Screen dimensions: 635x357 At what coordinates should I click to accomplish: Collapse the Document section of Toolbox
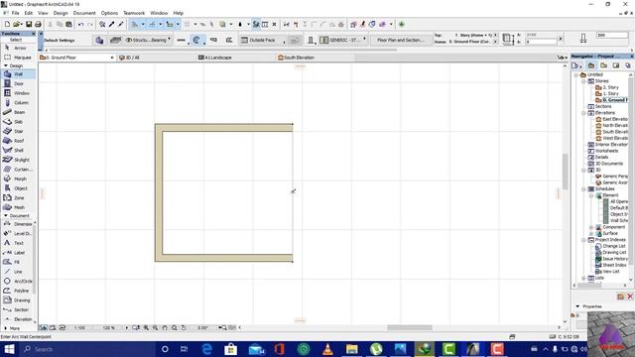6,216
